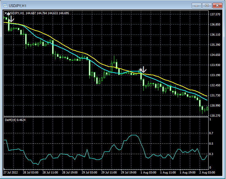Image resolution: width=226 pixels, height=179 pixels.
Task: Click the 0.7 DeMarker level label
Action: [211, 133]
